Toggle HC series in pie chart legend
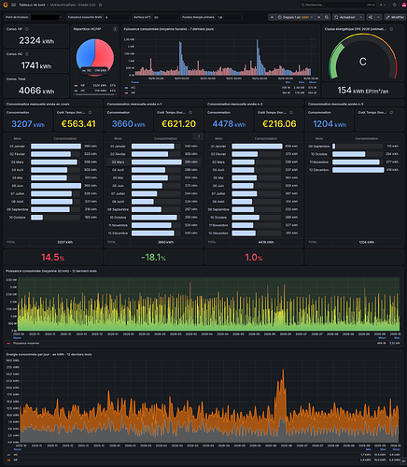The image size is (407, 467). tap(82, 91)
